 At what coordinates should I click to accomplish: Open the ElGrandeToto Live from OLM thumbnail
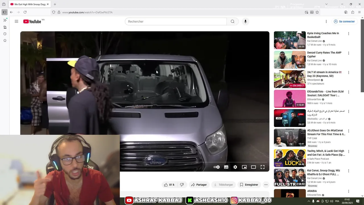click(x=290, y=99)
